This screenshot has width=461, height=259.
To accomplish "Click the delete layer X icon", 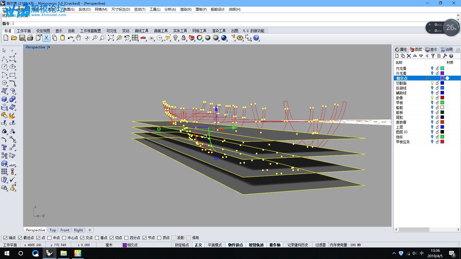I will click(x=409, y=56).
